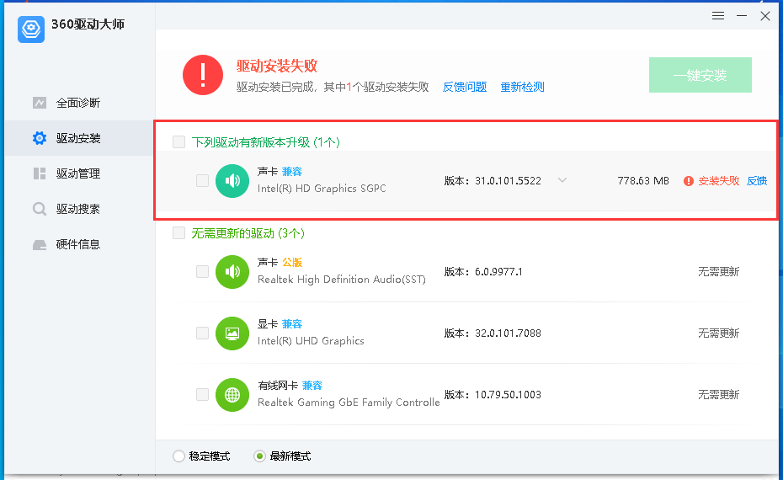Tick the Realtek High Definition Audio checkbox
The image size is (783, 480).
[202, 272]
